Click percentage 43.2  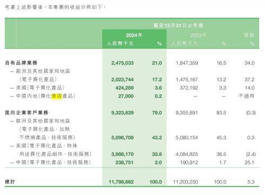(x=157, y=138)
